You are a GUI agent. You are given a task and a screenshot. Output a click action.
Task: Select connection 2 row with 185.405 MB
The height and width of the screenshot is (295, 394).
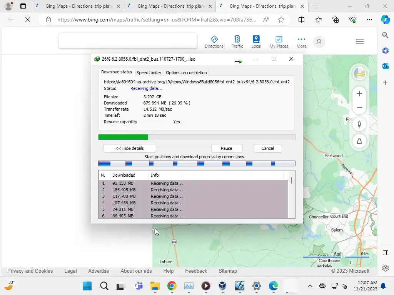tap(193, 190)
